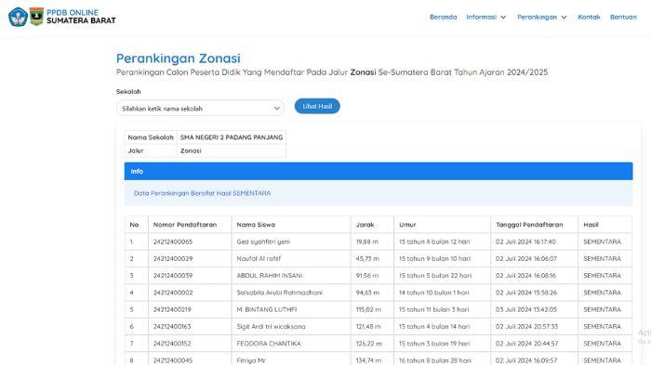Select student name 'FEODORA CHANTIKA'
Viewport: 651px width, 365px height.
269,344
